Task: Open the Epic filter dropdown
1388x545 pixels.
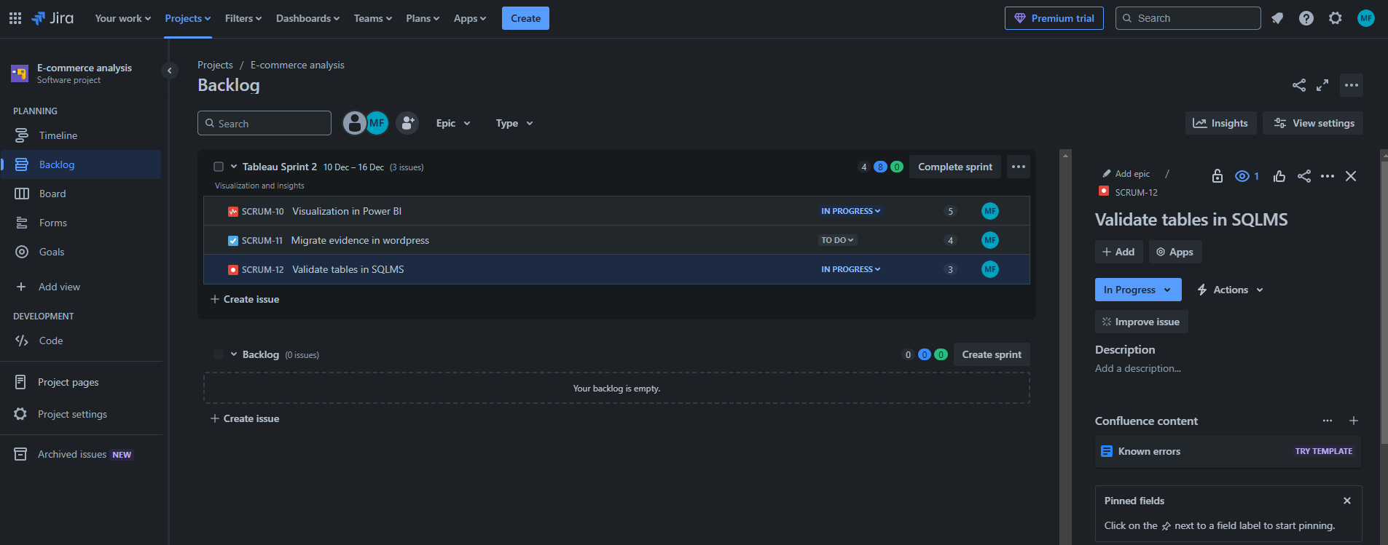Action: coord(452,123)
